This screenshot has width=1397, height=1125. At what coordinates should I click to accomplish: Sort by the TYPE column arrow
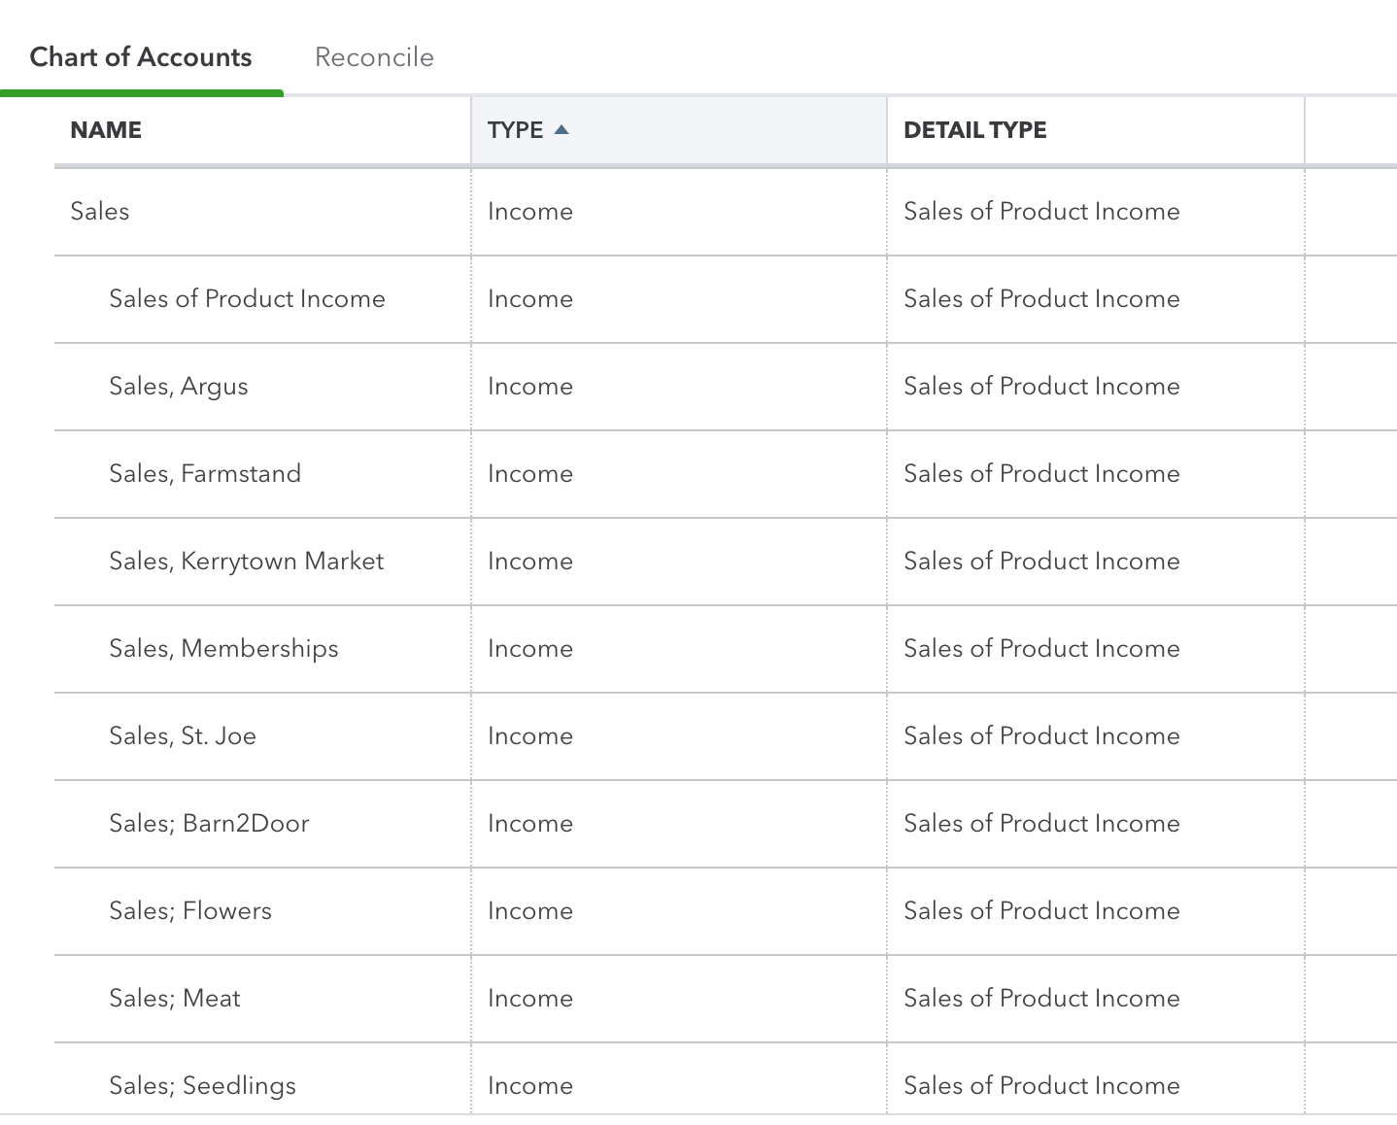point(562,129)
